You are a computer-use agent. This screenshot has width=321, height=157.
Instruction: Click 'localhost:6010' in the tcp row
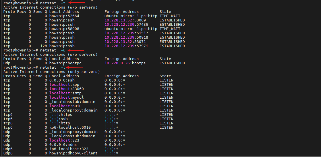65,106
